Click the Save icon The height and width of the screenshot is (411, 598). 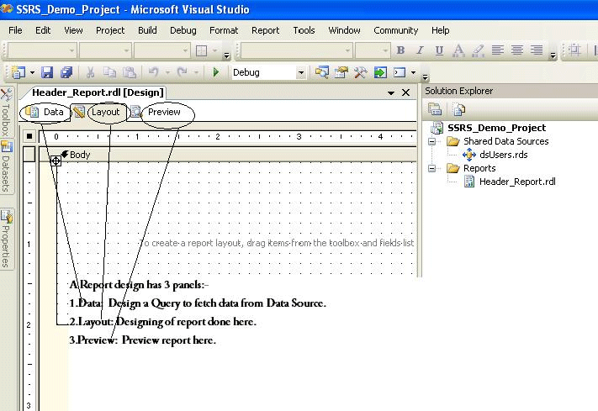[47, 72]
